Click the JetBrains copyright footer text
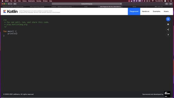This screenshot has height=98, width=174. tap(18, 94)
